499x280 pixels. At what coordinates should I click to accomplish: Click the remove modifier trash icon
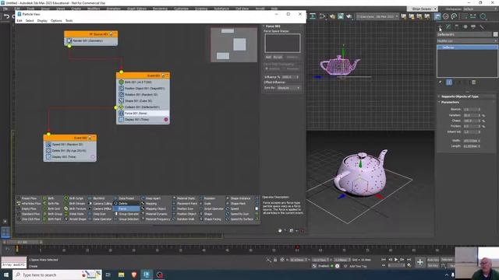pyautogui.click(x=473, y=82)
